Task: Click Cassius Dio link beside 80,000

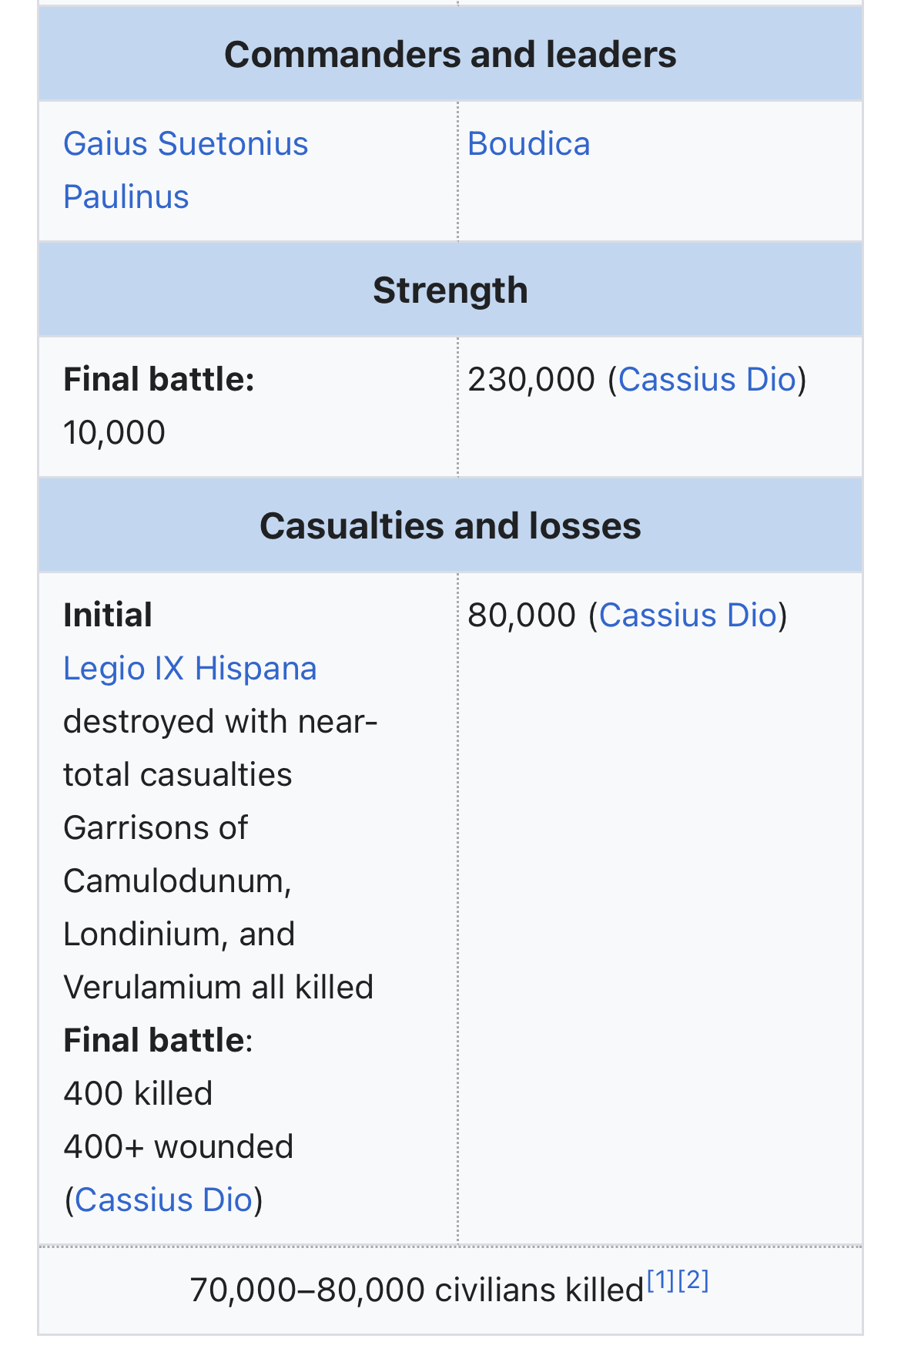Action: click(x=687, y=616)
